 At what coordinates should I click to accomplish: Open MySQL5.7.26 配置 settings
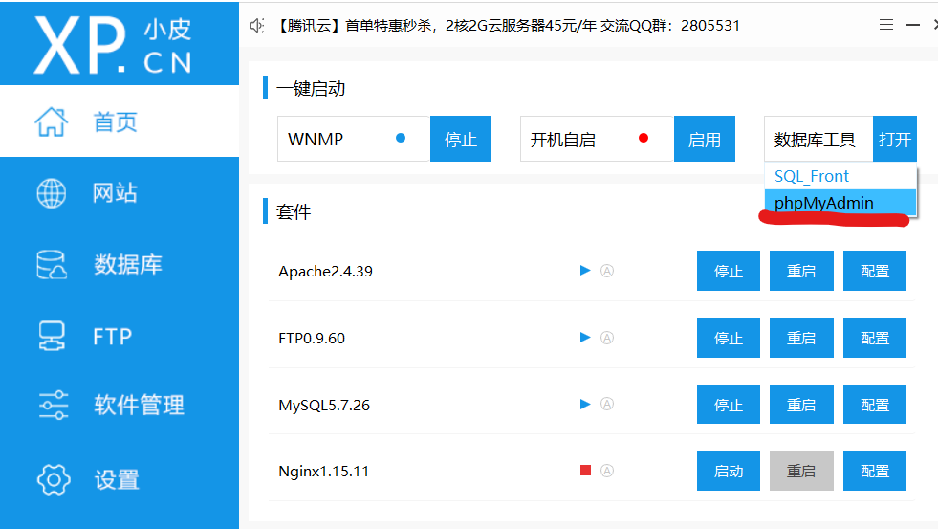(x=875, y=404)
